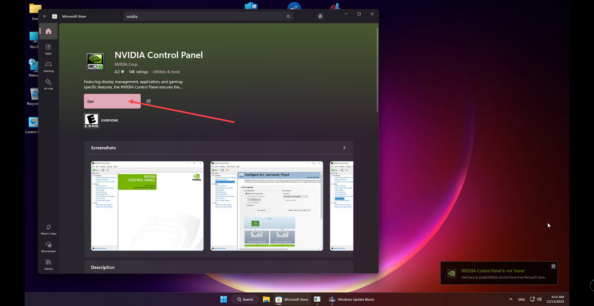
Task: Open the Downloads page
Action: (x=48, y=247)
